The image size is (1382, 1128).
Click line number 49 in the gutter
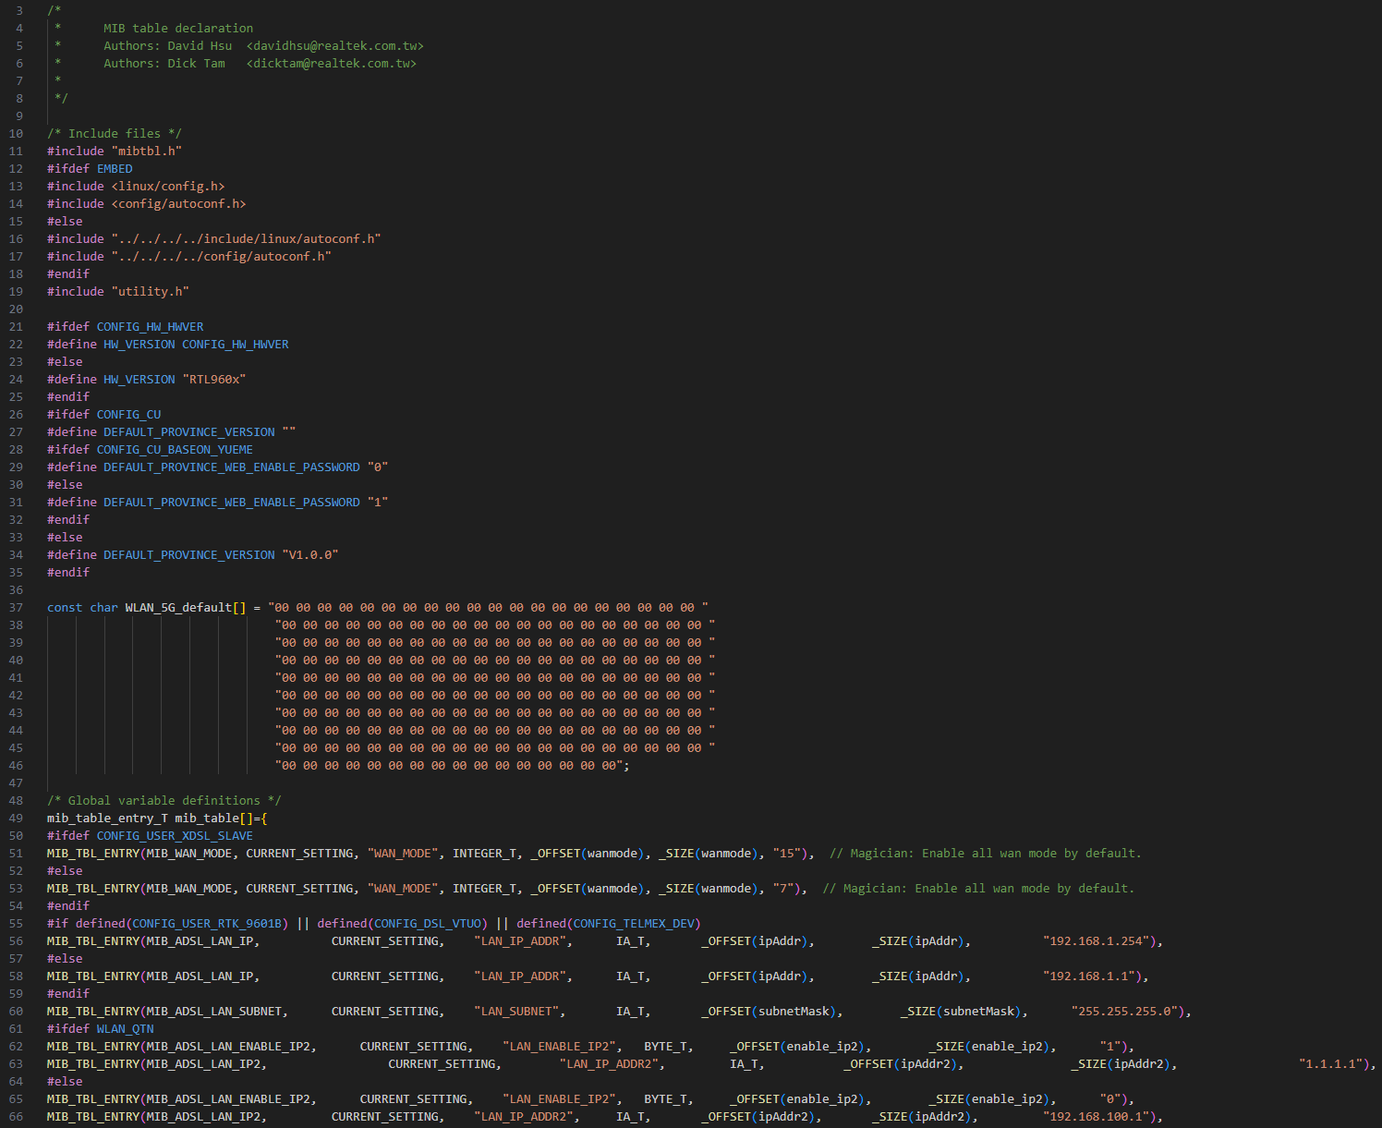(16, 818)
